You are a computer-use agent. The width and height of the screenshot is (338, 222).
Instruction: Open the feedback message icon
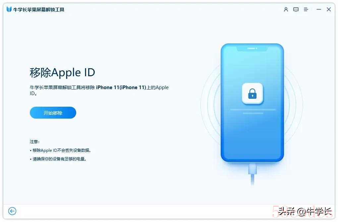pyautogui.click(x=296, y=10)
